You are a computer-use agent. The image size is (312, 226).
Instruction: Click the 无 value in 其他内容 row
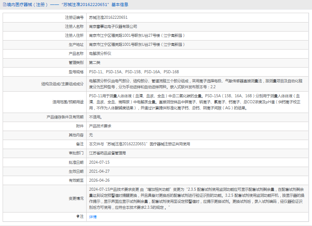[x=91, y=135]
